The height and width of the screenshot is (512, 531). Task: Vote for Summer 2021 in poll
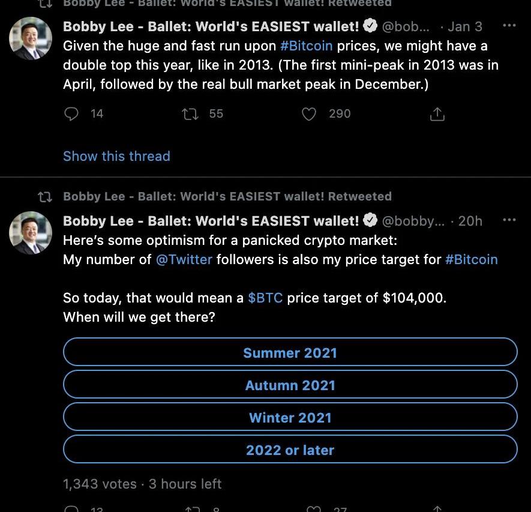pyautogui.click(x=290, y=352)
